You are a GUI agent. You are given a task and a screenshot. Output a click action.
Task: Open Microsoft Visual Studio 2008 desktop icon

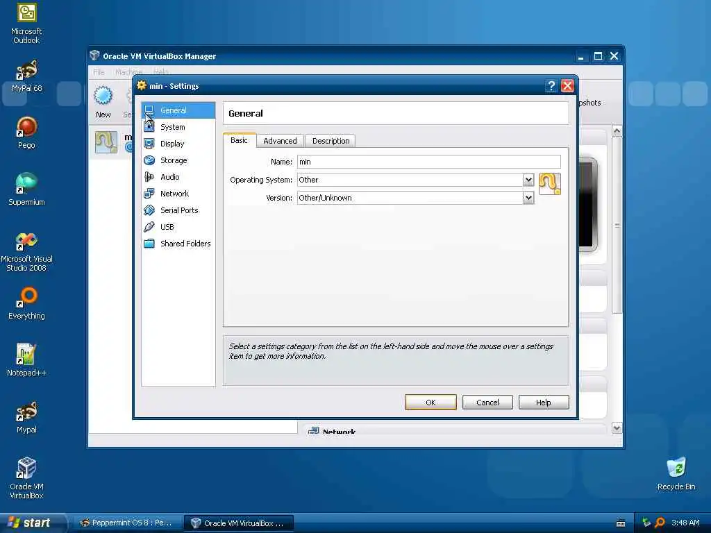tap(27, 252)
